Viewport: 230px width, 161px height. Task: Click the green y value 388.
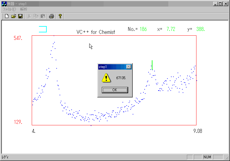point(201,29)
